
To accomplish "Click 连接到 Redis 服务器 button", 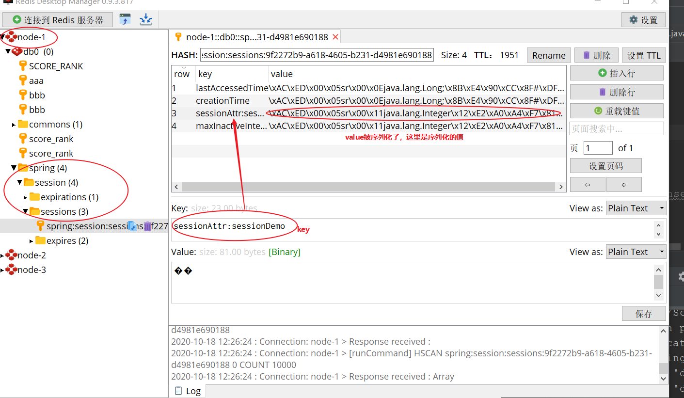I will (58, 20).
